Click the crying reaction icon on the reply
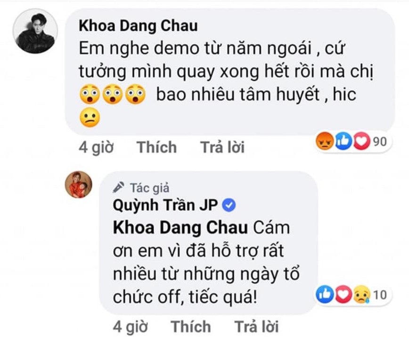This screenshot has height=337, width=409. point(360,296)
